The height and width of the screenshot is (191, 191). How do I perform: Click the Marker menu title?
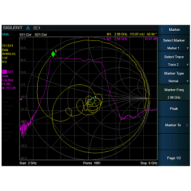(x=175, y=30)
